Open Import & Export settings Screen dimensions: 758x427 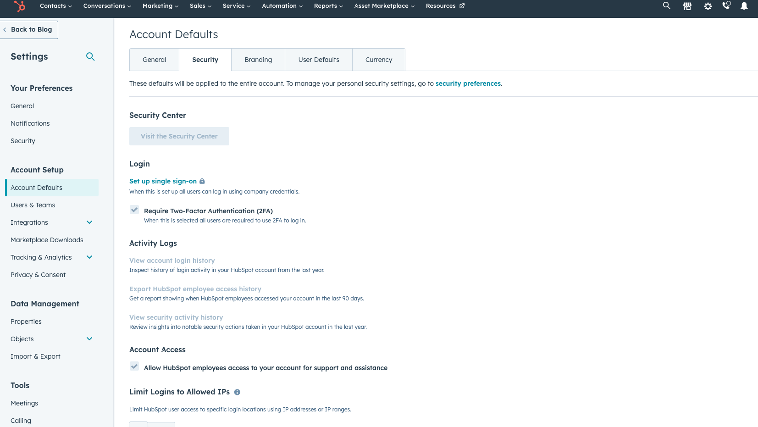pyautogui.click(x=35, y=356)
